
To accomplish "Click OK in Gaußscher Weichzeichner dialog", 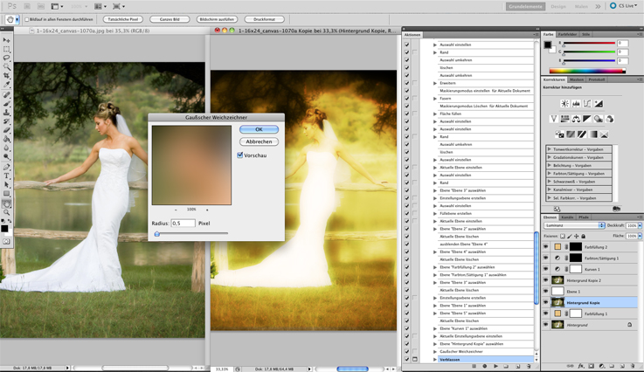I will pyautogui.click(x=259, y=129).
